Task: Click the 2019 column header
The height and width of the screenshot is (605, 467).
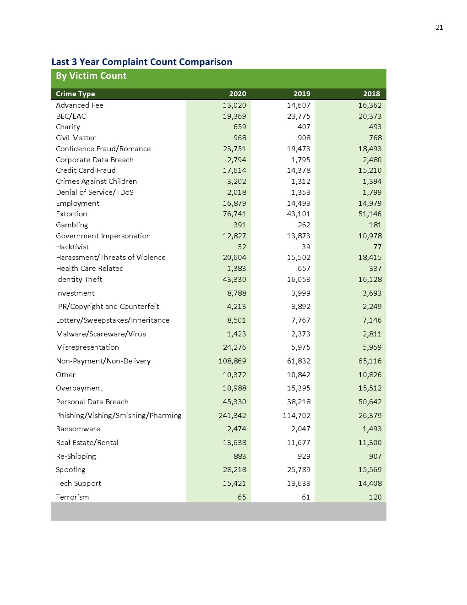Action: pyautogui.click(x=302, y=94)
